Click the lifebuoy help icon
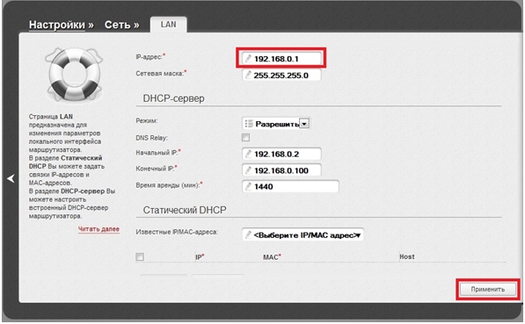The width and height of the screenshot is (525, 324). [x=74, y=75]
